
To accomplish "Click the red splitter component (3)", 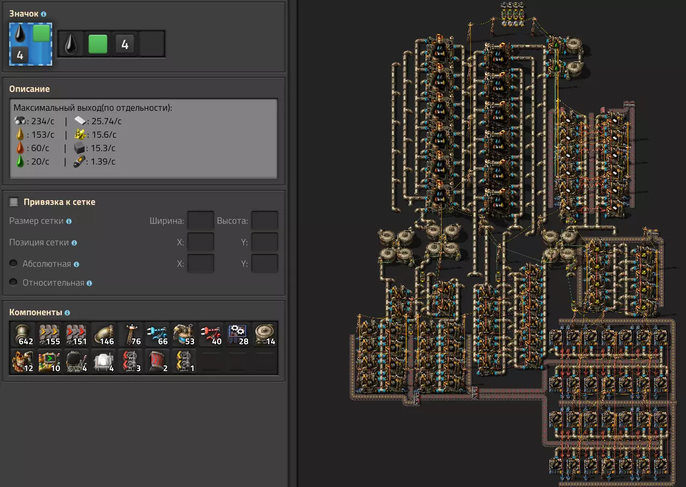I will click(131, 362).
